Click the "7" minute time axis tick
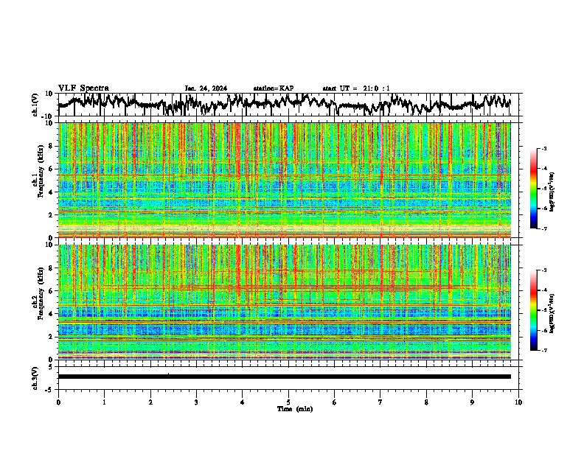 [380, 402]
